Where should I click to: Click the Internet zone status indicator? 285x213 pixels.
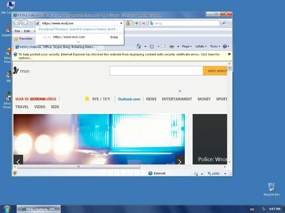[x=157, y=173]
